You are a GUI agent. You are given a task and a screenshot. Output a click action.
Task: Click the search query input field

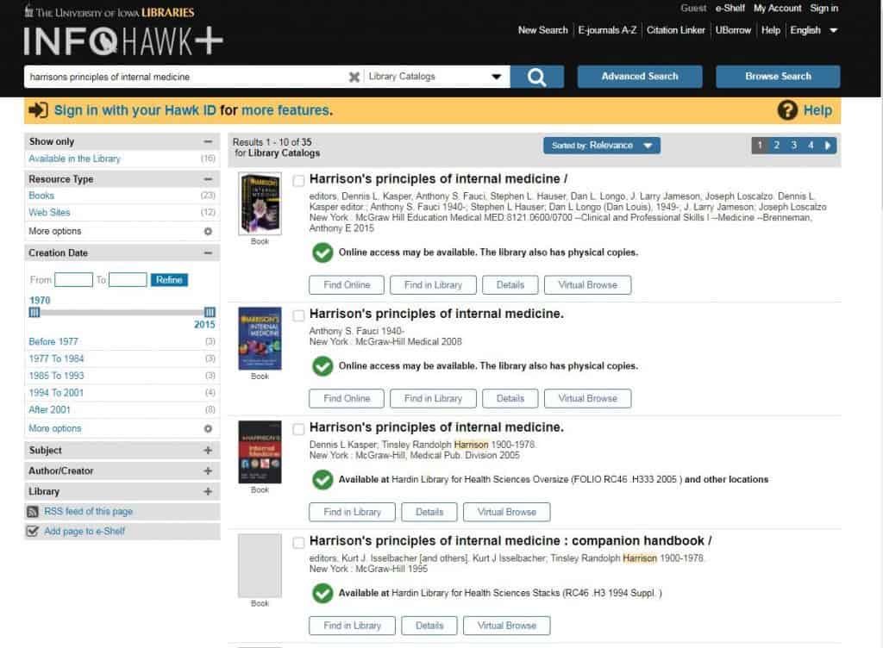click(x=186, y=77)
